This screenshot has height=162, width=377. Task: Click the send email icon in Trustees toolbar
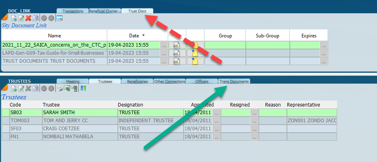pyautogui.click(x=67, y=88)
